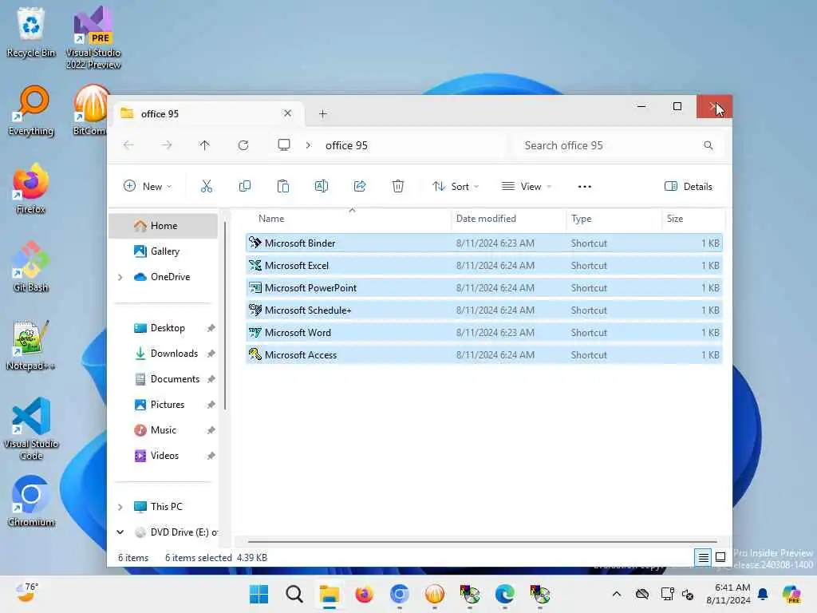Open Downloads quick access folder

click(163, 354)
